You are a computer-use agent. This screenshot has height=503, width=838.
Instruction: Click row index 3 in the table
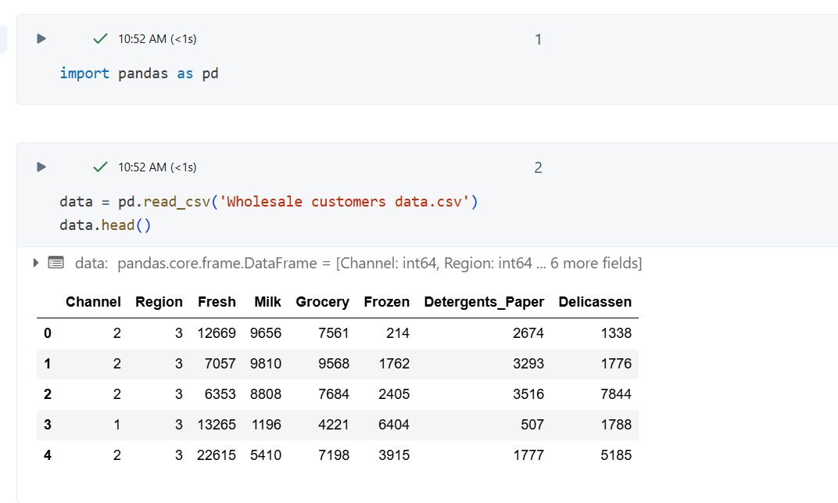pyautogui.click(x=48, y=425)
